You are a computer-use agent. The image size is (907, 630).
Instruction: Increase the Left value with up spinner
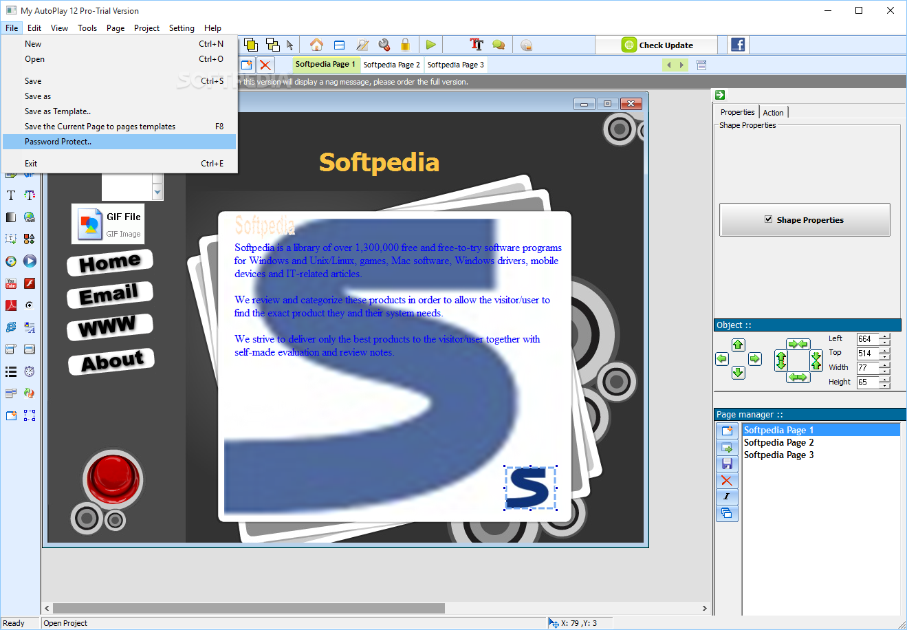click(885, 336)
